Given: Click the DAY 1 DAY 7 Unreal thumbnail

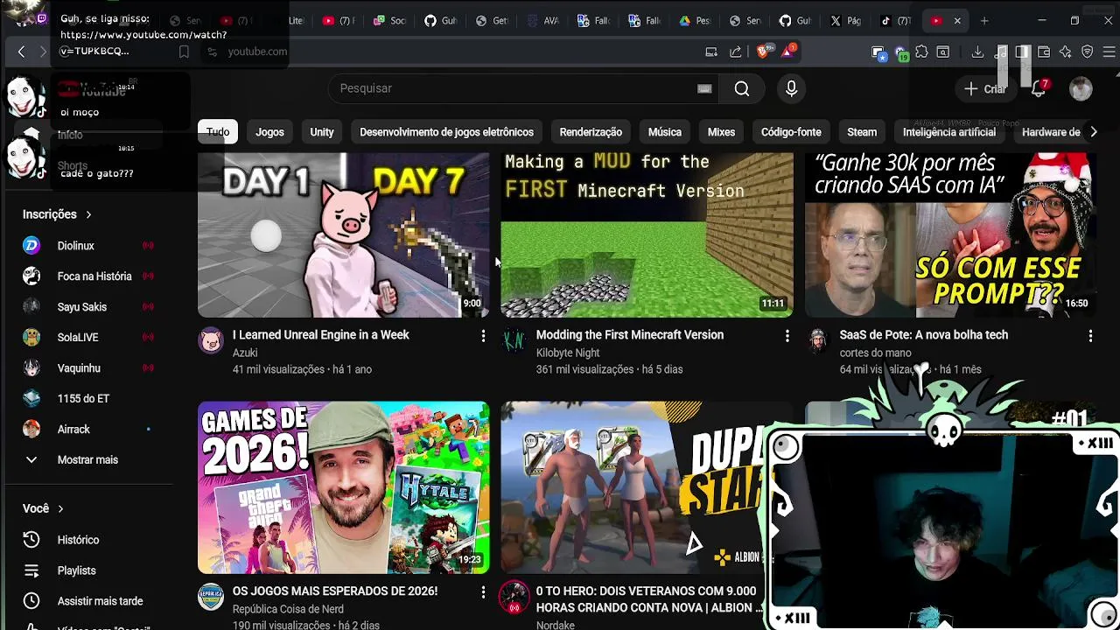Looking at the screenshot, I should click(343, 234).
